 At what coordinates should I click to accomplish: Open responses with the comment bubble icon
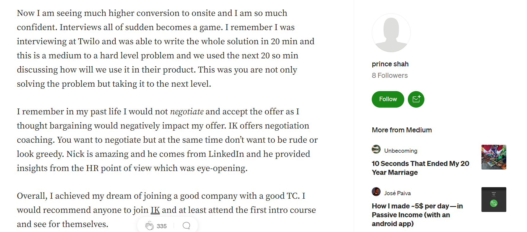[186, 226]
